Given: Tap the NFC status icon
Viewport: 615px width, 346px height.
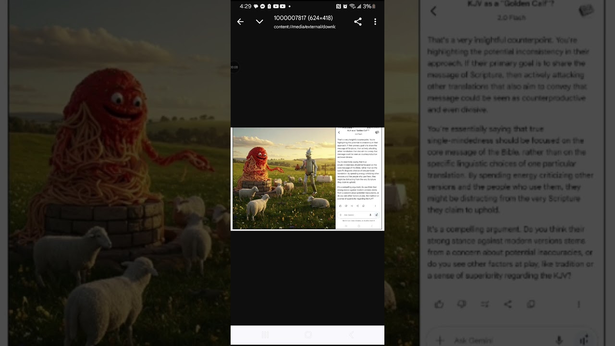Looking at the screenshot, I should coord(339,6).
